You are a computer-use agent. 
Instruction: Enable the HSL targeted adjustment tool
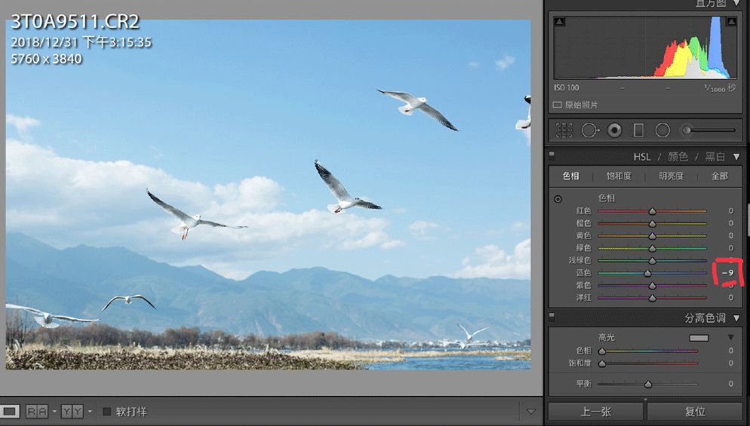pyautogui.click(x=558, y=199)
